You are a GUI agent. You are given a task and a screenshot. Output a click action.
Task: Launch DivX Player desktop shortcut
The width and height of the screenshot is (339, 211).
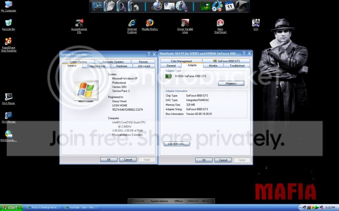click(x=8, y=99)
